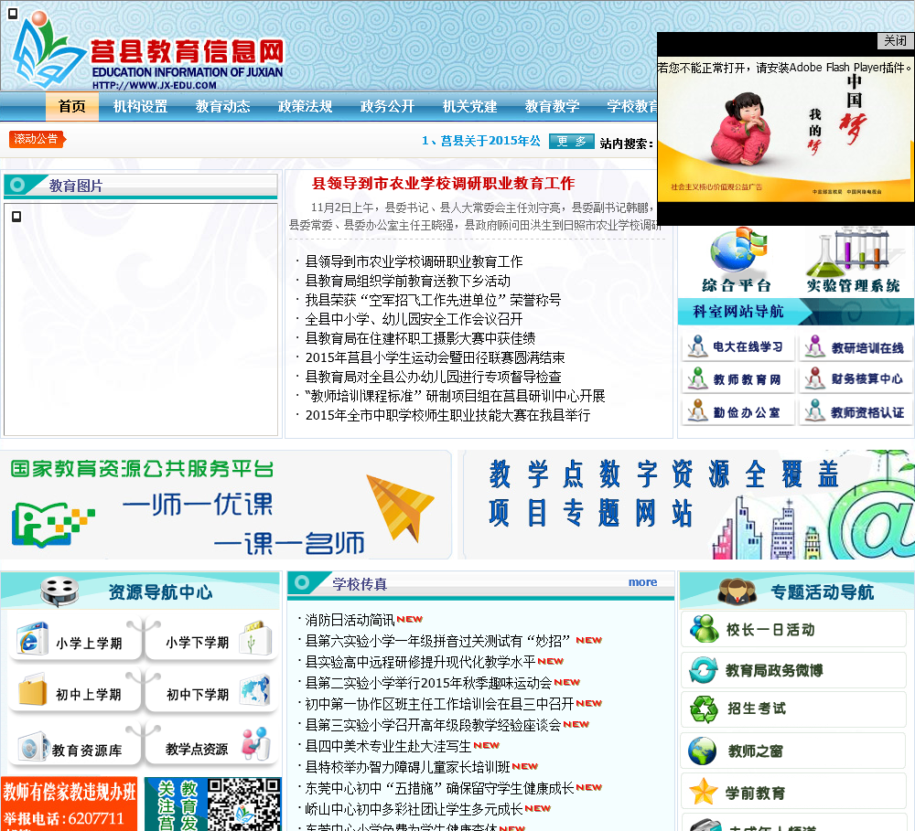Viewport: 915px width, 831px height.
Task: Open the 国家教育资源公共服务平台 banner
Action: (x=226, y=505)
